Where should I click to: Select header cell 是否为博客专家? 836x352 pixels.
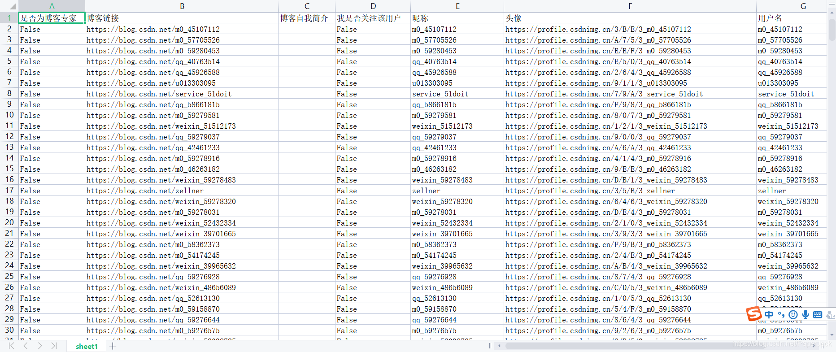point(52,18)
